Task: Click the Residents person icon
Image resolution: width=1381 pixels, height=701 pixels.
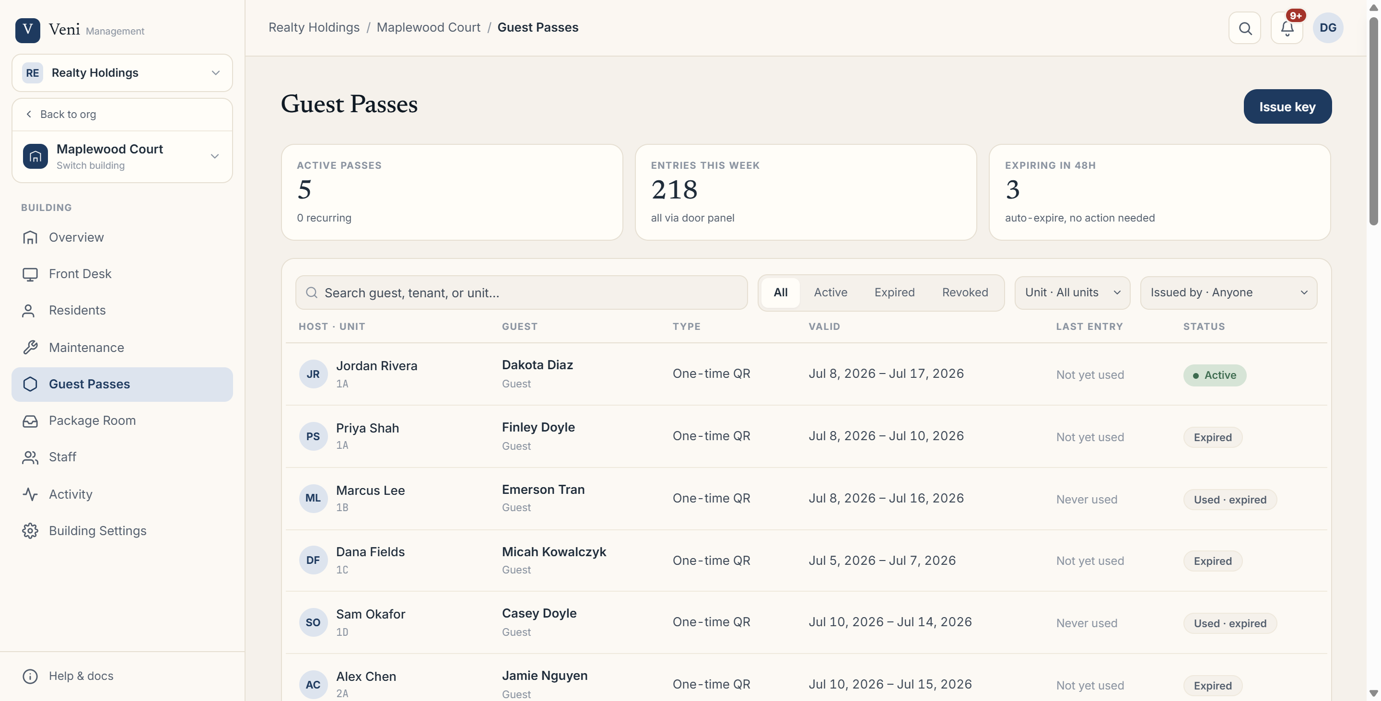Action: (x=28, y=311)
